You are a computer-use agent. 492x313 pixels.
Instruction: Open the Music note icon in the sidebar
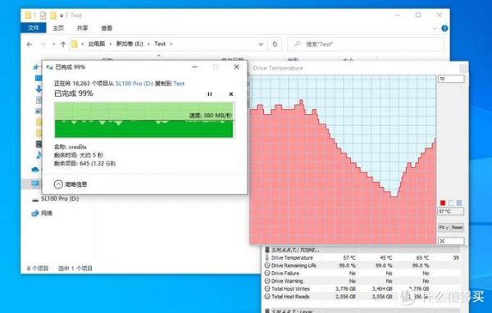39,155
